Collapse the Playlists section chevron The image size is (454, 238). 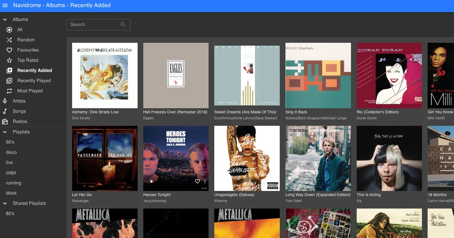point(5,132)
